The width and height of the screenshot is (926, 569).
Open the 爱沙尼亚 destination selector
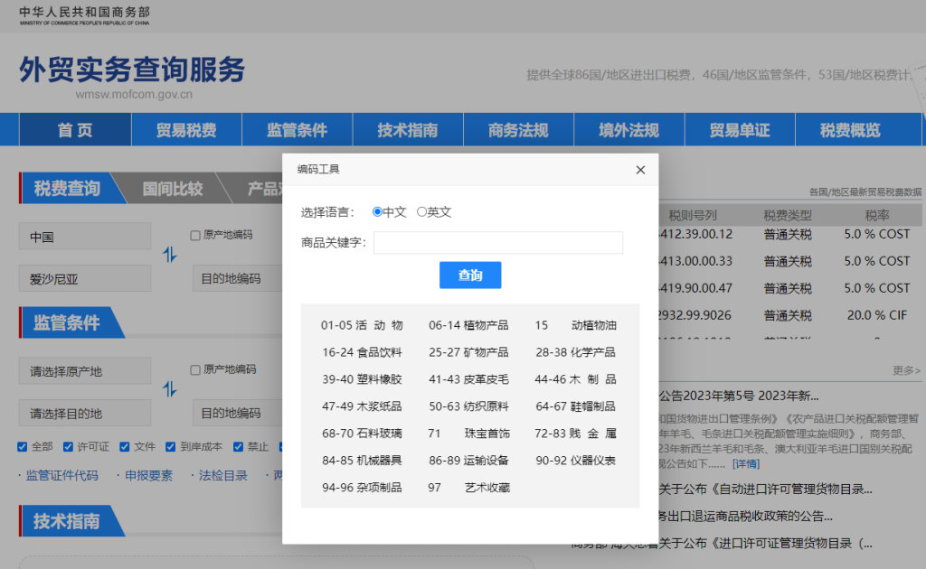tap(85, 278)
